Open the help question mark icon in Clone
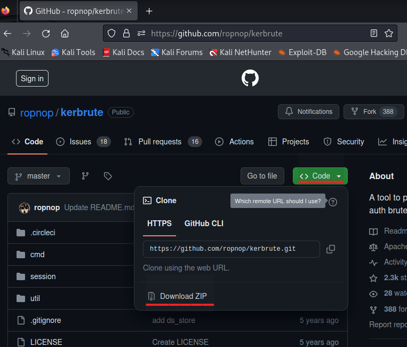 [x=333, y=202]
